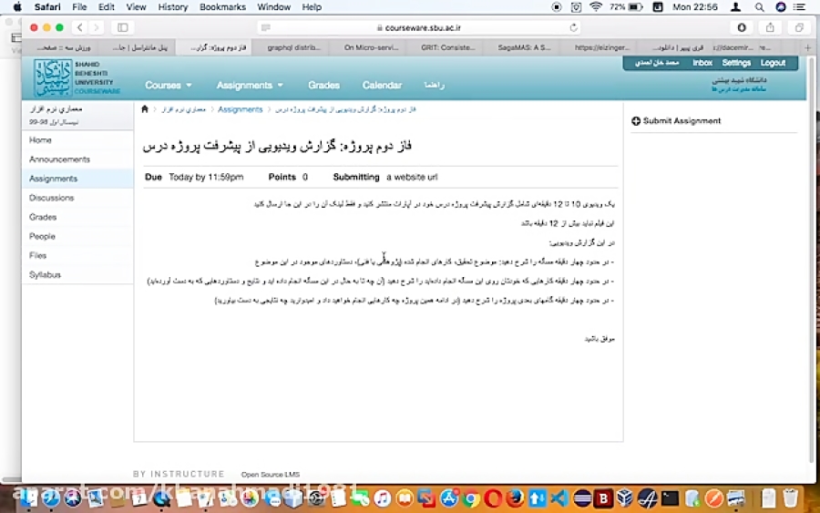
Task: Switch to the SagaMAS tab
Action: click(524, 47)
